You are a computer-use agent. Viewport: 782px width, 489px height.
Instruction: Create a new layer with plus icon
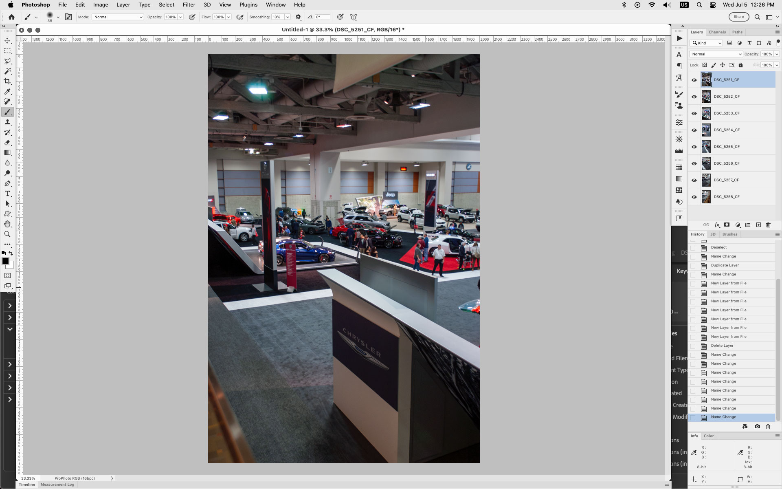(x=758, y=225)
